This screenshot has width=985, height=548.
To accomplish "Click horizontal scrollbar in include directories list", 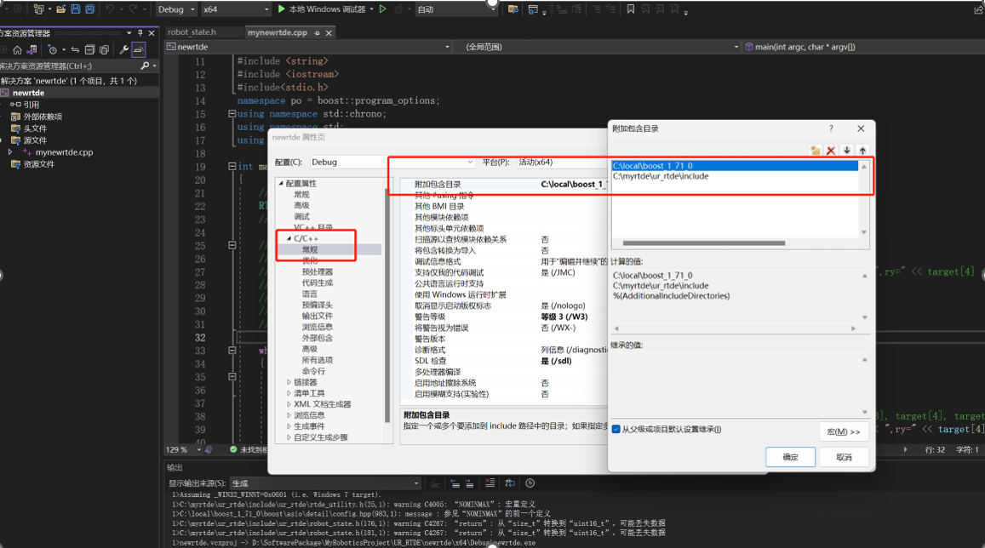I will coord(703,243).
